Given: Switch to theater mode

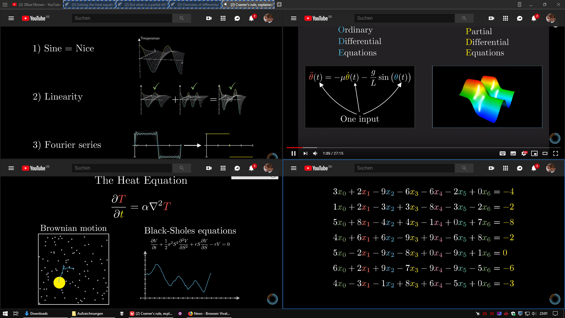Looking at the screenshot, I should pos(545,153).
